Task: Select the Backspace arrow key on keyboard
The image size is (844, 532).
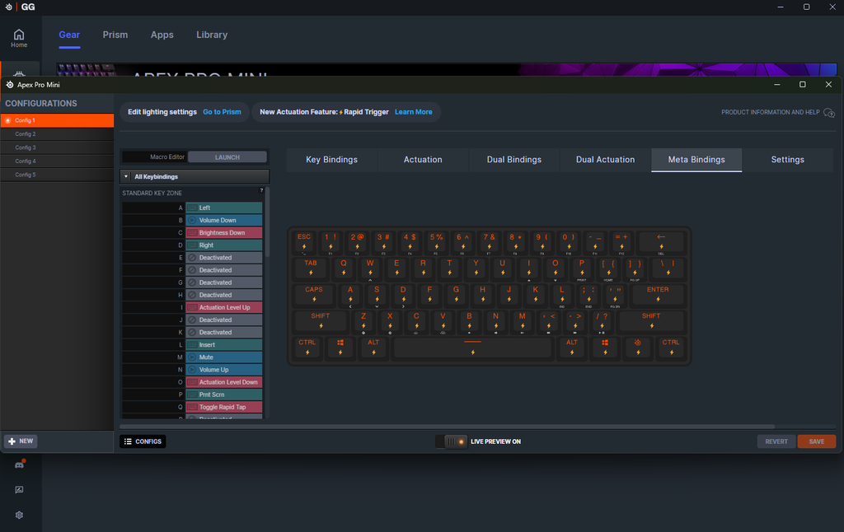Action: [x=661, y=241]
